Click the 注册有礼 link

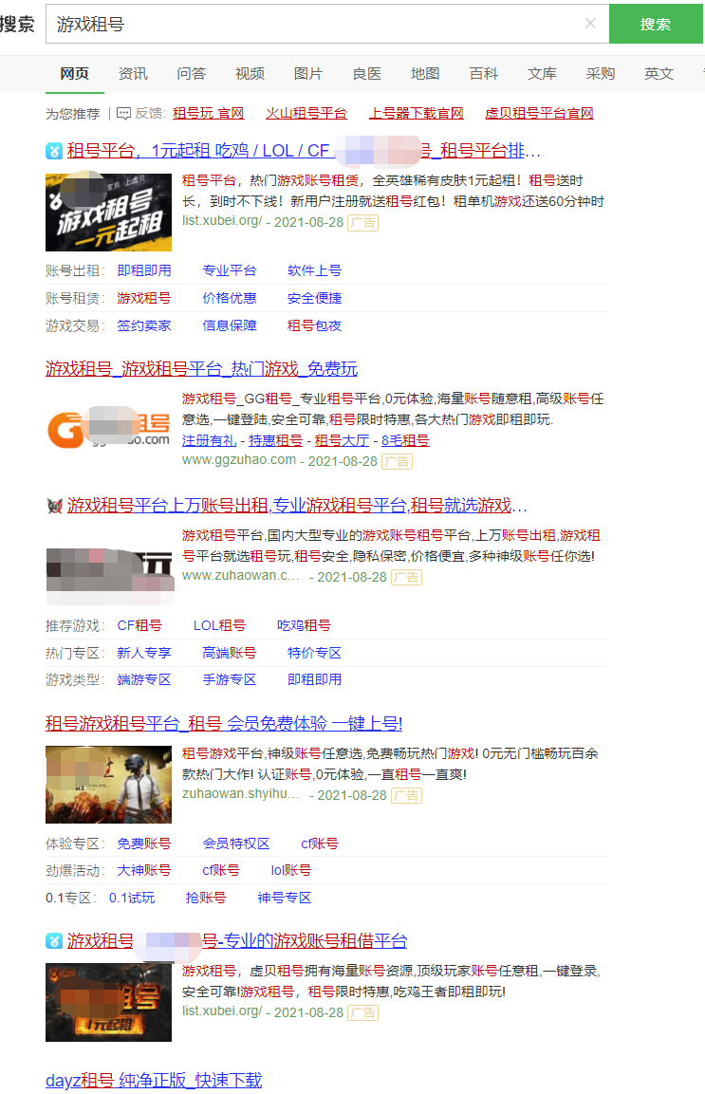point(209,440)
